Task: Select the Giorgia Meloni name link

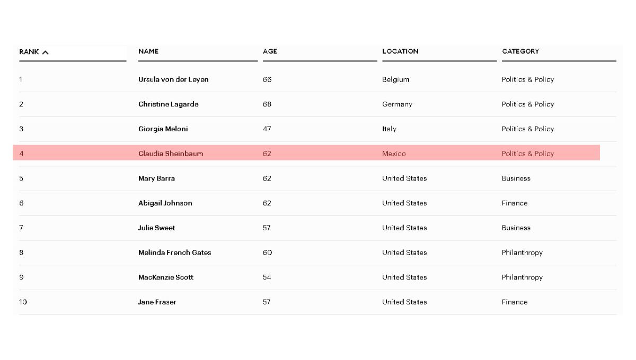Action: 163,129
